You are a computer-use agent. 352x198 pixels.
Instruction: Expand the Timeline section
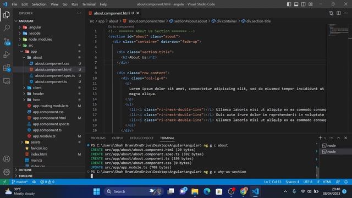point(26,176)
